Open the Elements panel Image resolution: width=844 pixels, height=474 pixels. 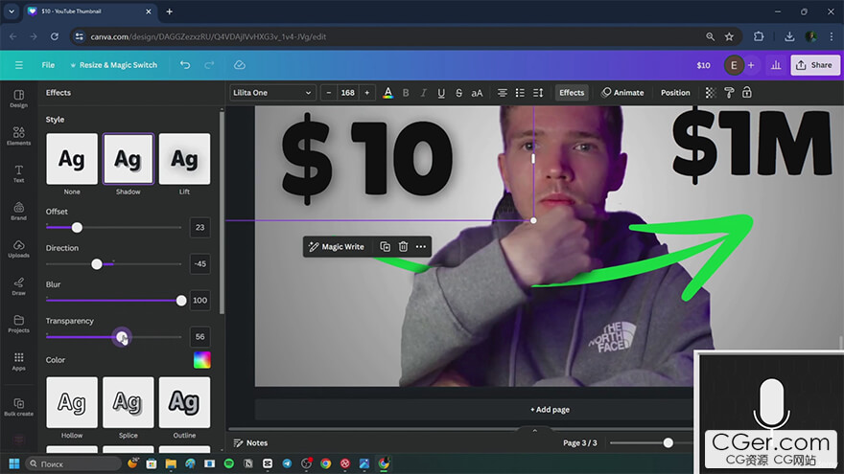[19, 136]
